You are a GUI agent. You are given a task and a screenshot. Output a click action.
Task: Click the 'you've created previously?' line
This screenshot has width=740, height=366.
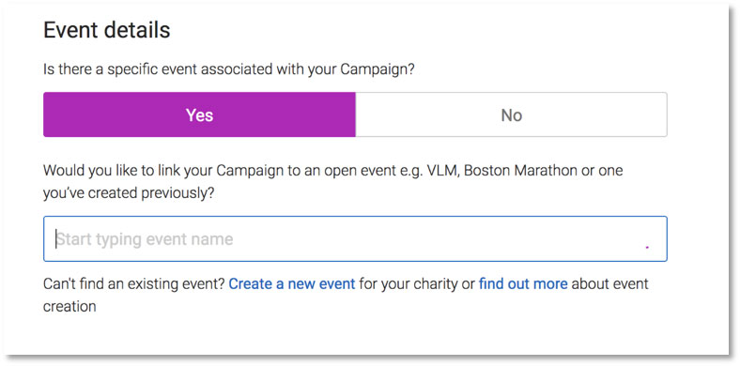[x=129, y=193]
